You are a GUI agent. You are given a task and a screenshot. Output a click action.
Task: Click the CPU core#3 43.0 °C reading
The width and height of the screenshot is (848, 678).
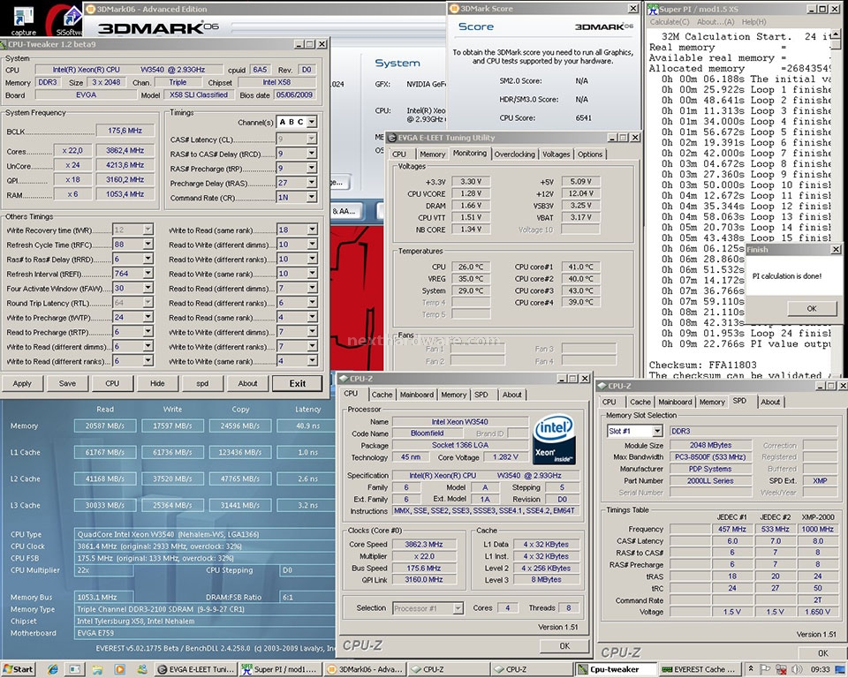click(x=580, y=290)
